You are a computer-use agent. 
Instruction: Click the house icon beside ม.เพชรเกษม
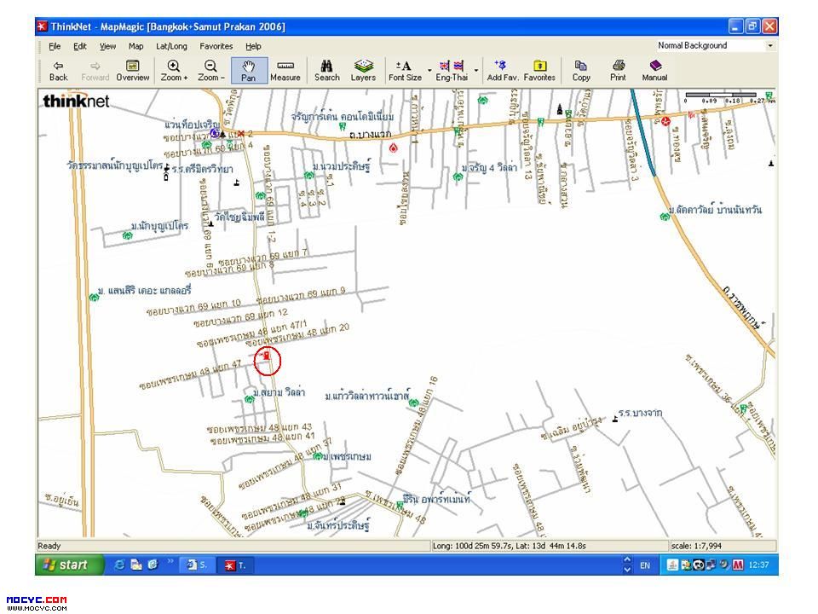pos(317,456)
